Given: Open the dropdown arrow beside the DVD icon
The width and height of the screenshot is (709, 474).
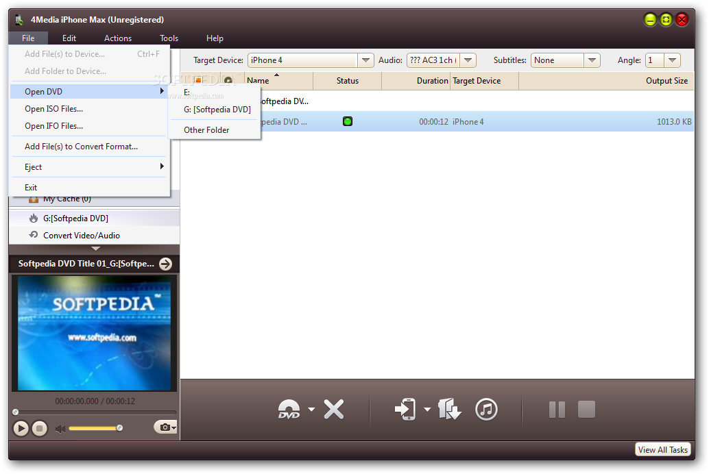Looking at the screenshot, I should tap(311, 410).
